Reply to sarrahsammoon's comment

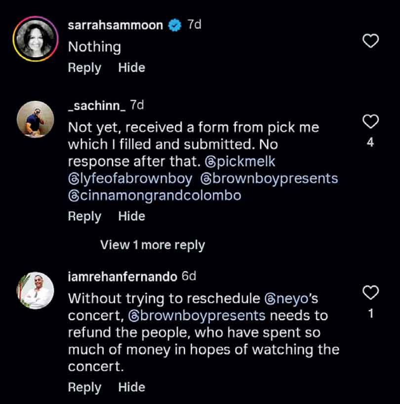coord(84,68)
